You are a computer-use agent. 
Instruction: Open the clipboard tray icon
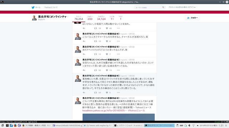(x=177, y=126)
